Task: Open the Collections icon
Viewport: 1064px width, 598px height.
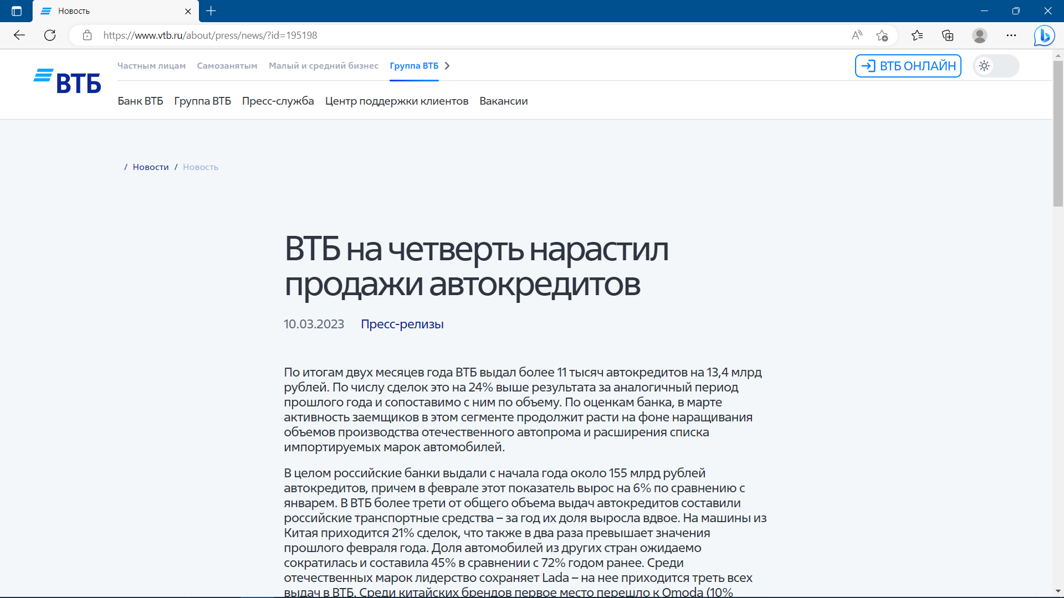Action: click(x=948, y=35)
